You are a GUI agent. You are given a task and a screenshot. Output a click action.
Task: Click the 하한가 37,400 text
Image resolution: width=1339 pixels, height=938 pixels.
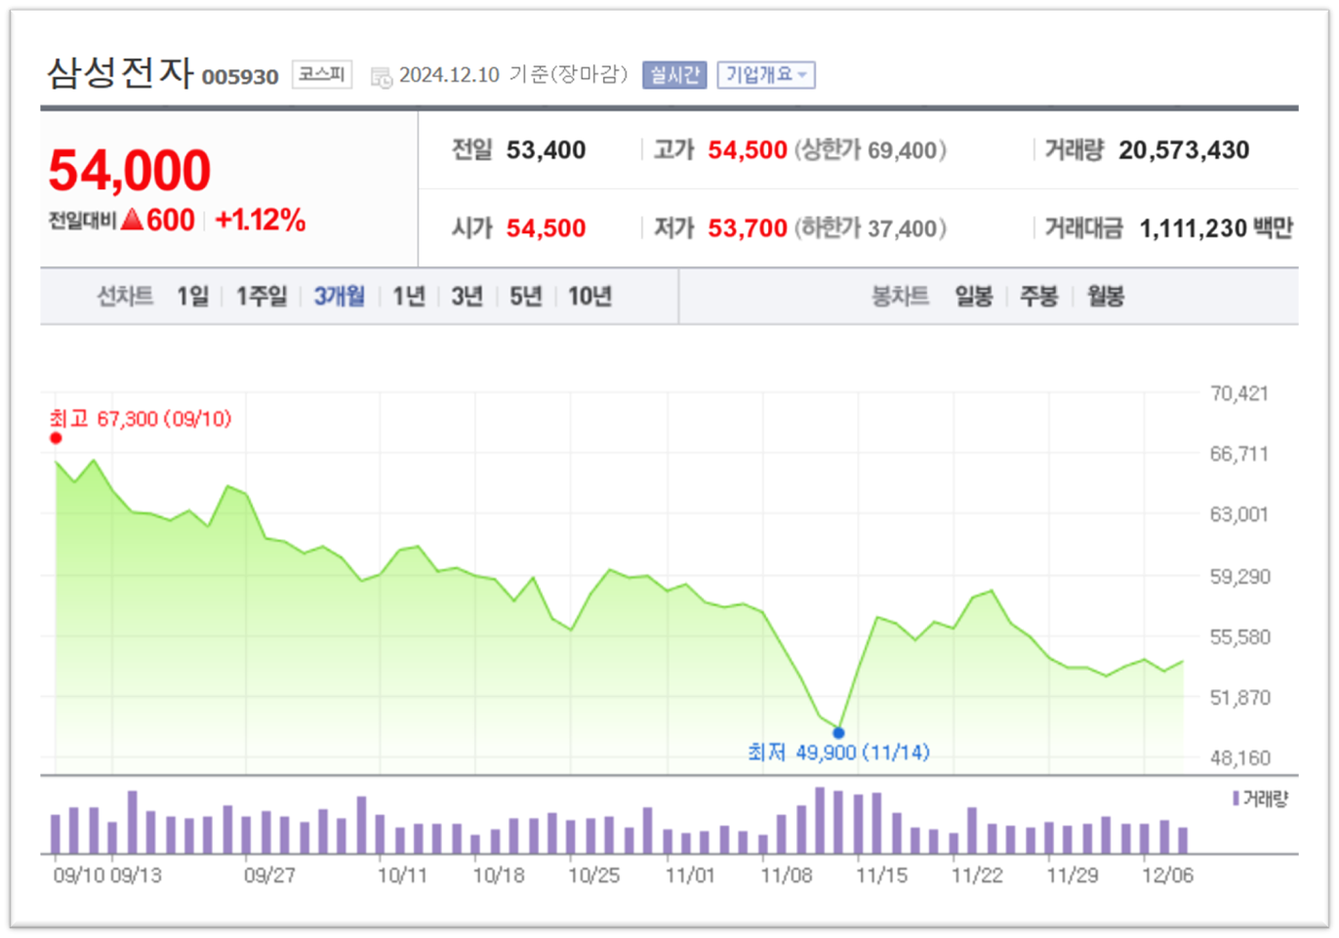tap(871, 228)
